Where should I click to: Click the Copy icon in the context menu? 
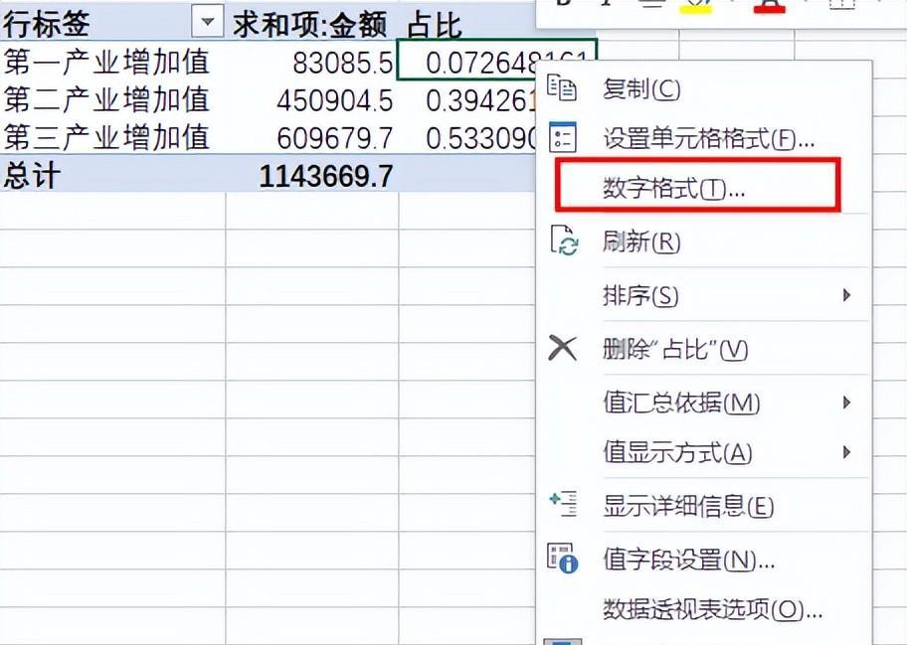pos(562,87)
